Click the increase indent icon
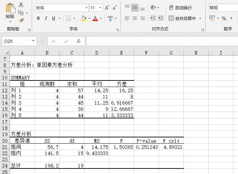Image resolution: width=238 pixels, height=174 pixels. tap(161, 18)
